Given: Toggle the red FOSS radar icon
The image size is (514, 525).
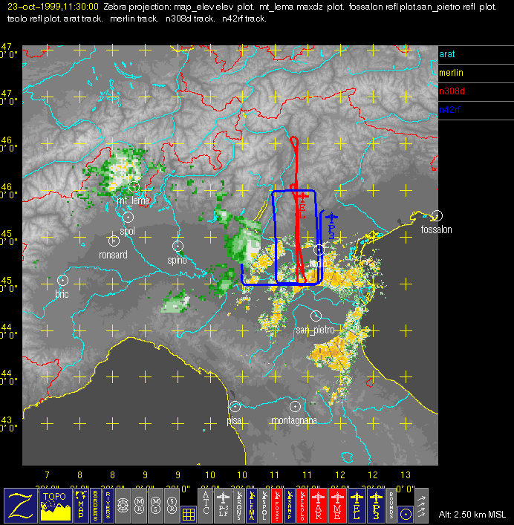Looking at the screenshot, I should [277, 506].
